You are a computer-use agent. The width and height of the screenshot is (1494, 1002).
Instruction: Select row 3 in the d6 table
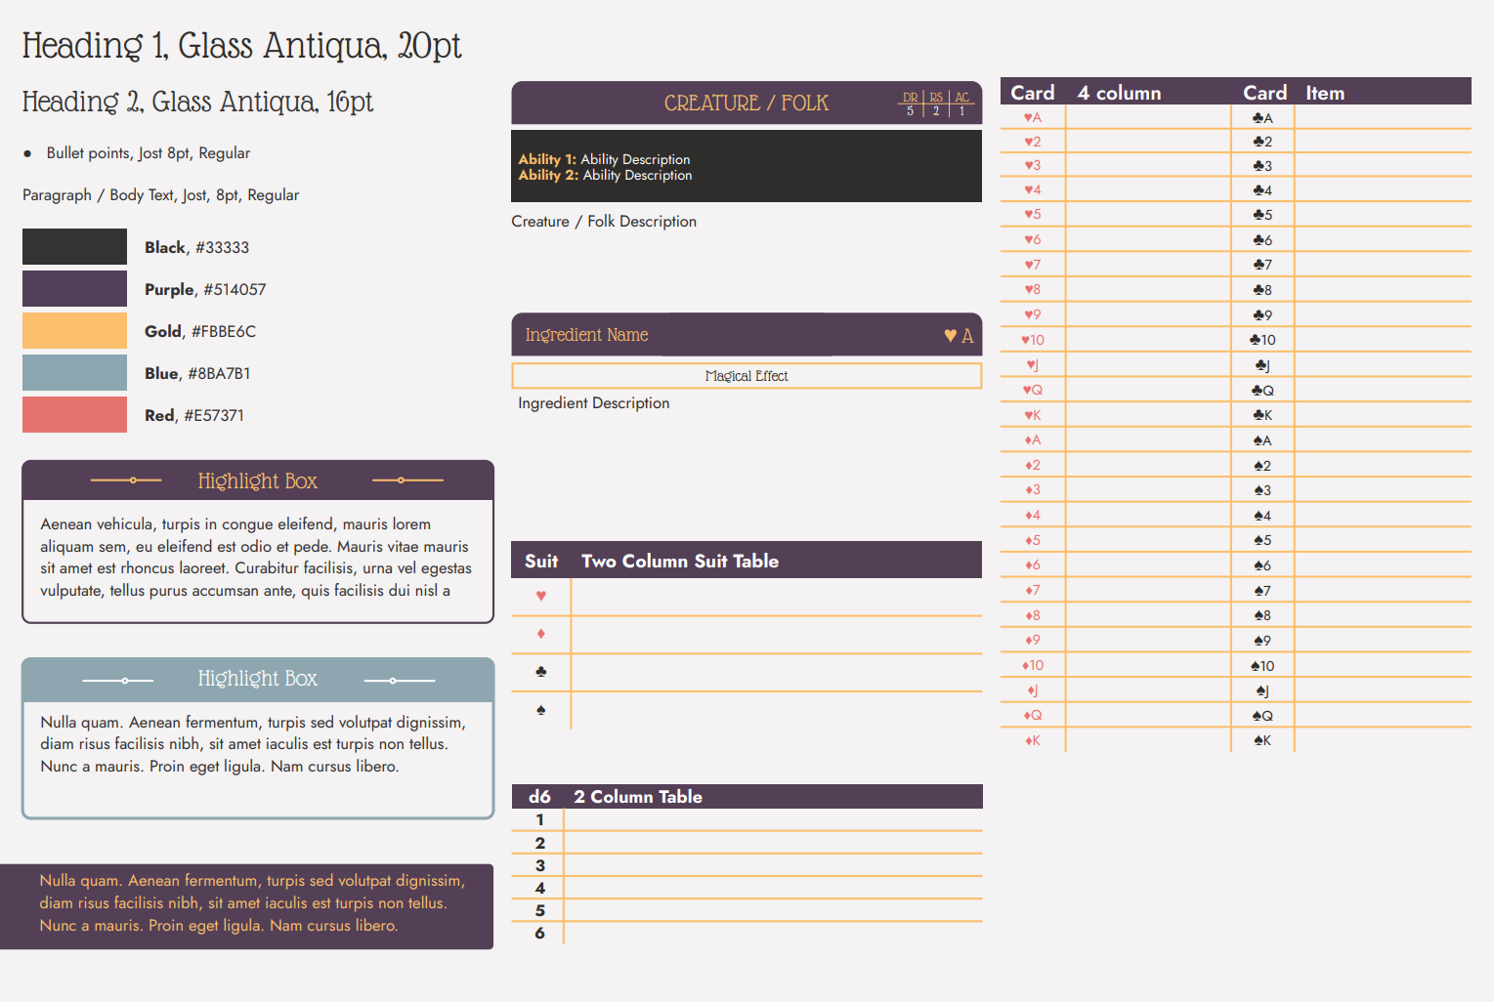coord(539,865)
